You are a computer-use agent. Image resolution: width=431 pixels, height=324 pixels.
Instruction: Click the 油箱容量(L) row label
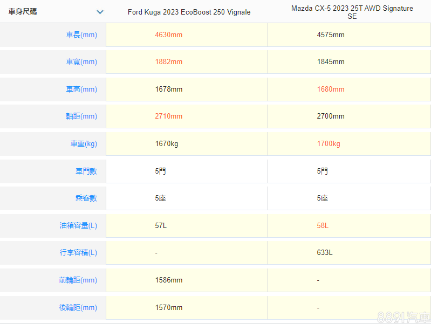pyautogui.click(x=78, y=226)
